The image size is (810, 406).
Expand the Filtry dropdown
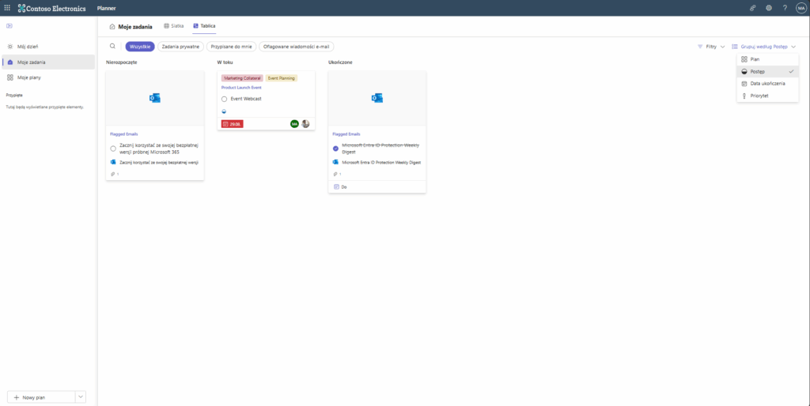710,47
